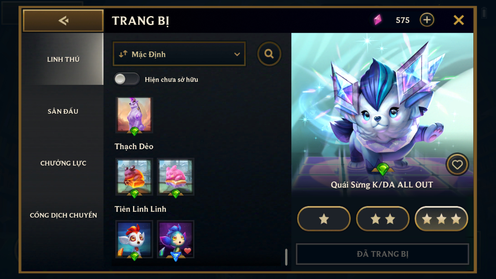
Task: Click the Đã Trang Bị button
Action: (383, 254)
